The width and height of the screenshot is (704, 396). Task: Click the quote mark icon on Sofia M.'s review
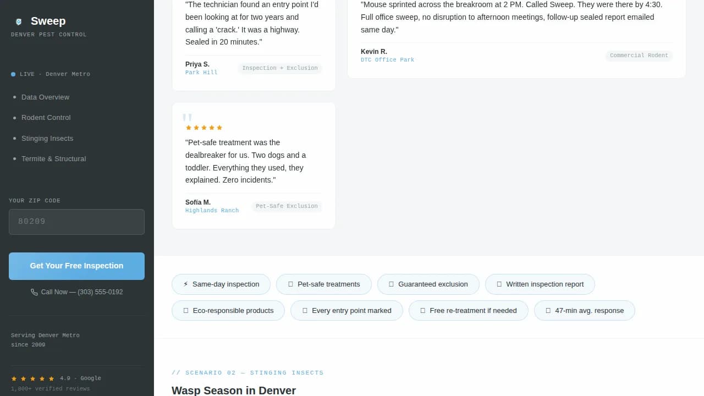[x=187, y=117]
